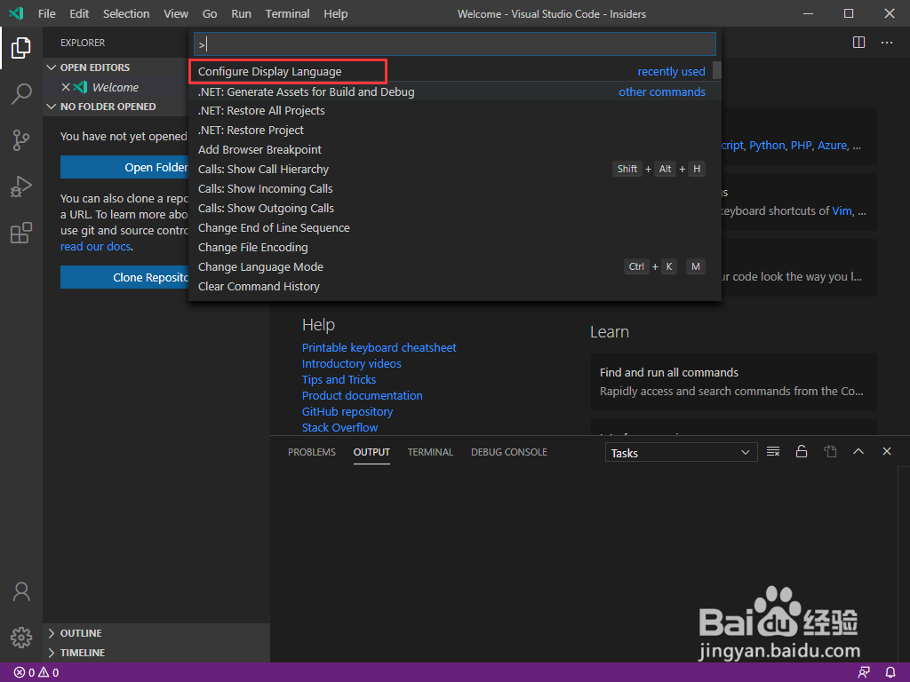Switch to the Terminal panel tab
The image size is (910, 682).
click(430, 452)
